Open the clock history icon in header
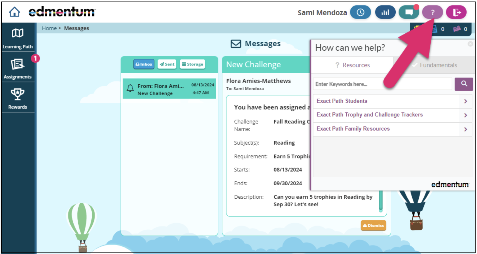477x254 pixels. (x=360, y=12)
